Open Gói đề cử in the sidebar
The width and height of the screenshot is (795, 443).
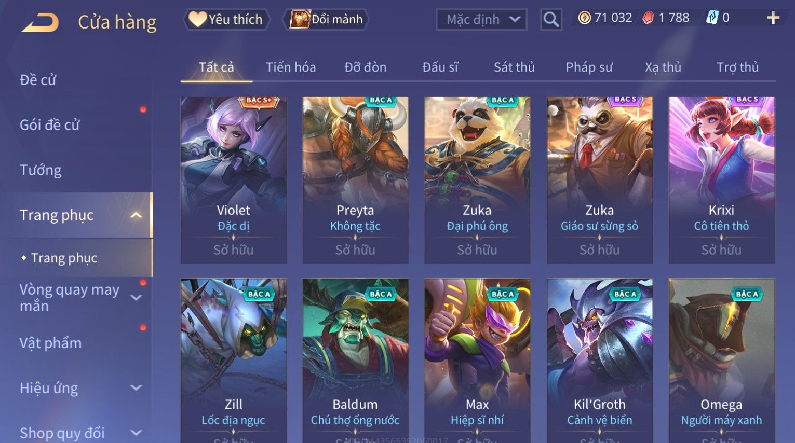[50, 125]
